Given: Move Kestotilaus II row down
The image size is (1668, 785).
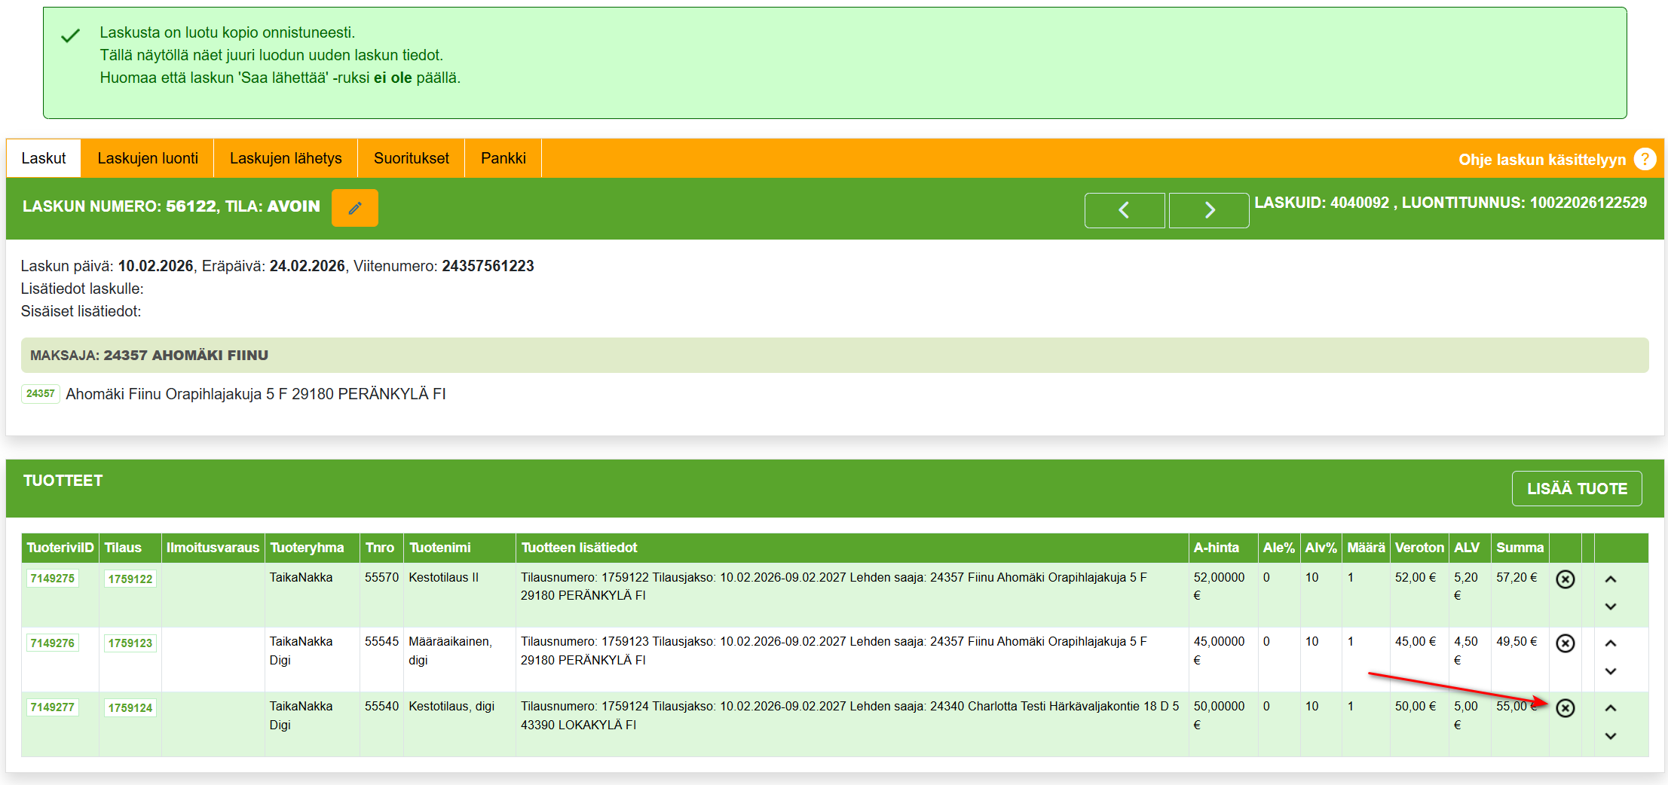Looking at the screenshot, I should point(1611,606).
